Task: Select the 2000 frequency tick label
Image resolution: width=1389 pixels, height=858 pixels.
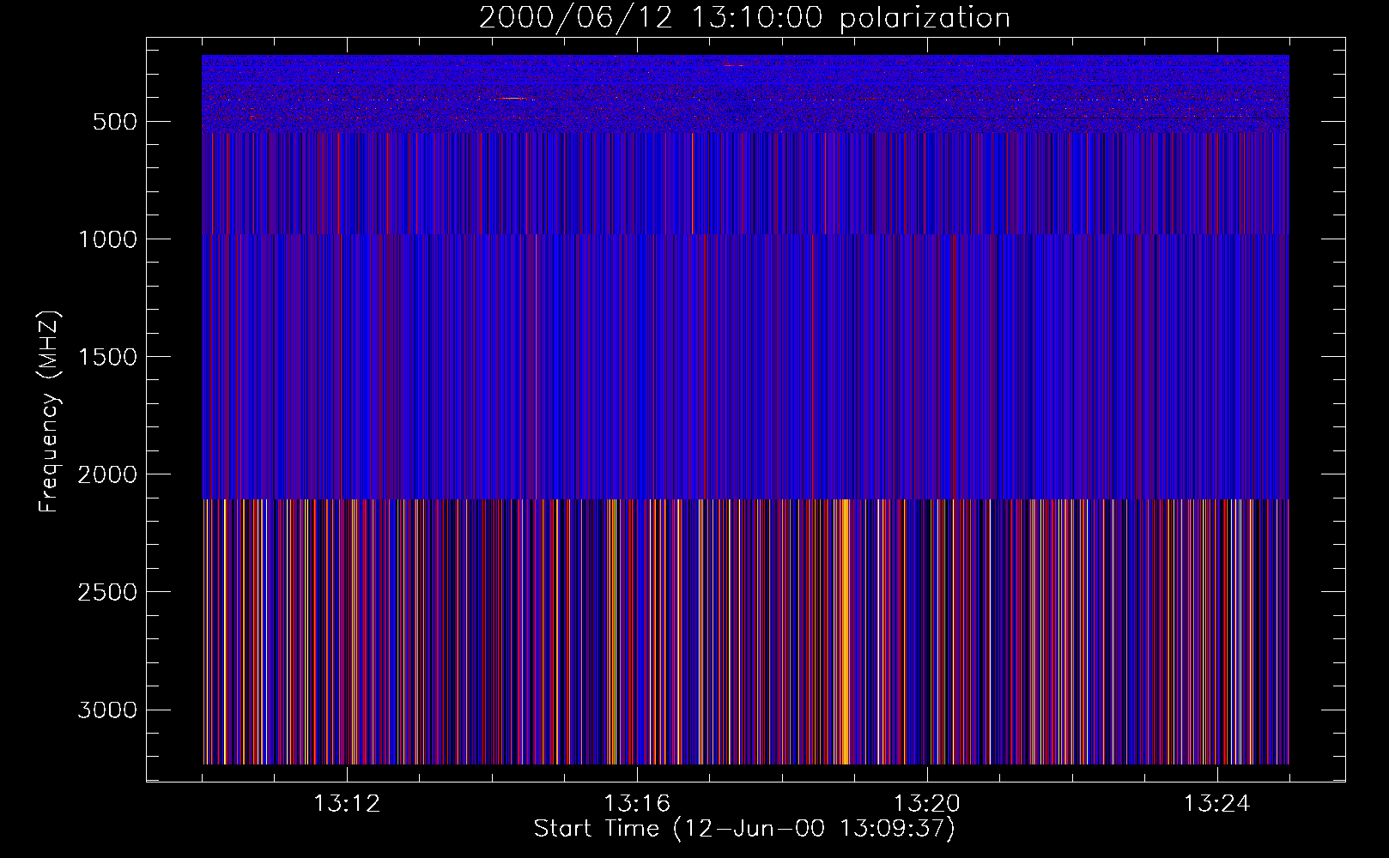Action: (107, 474)
